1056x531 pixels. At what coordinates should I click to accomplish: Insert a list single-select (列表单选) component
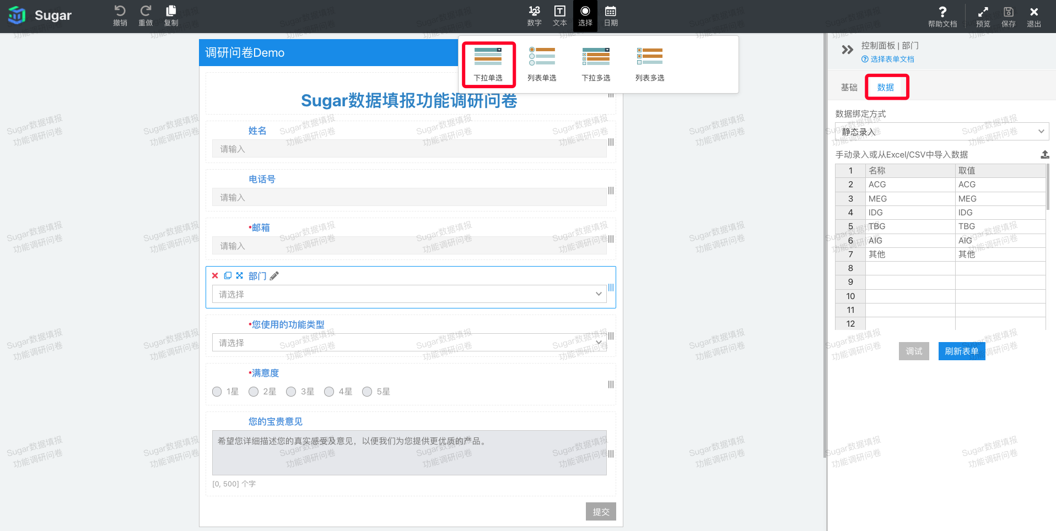coord(542,64)
